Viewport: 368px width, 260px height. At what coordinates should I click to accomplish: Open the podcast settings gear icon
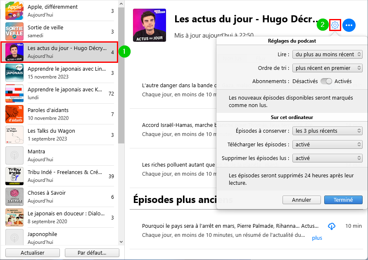click(x=335, y=25)
